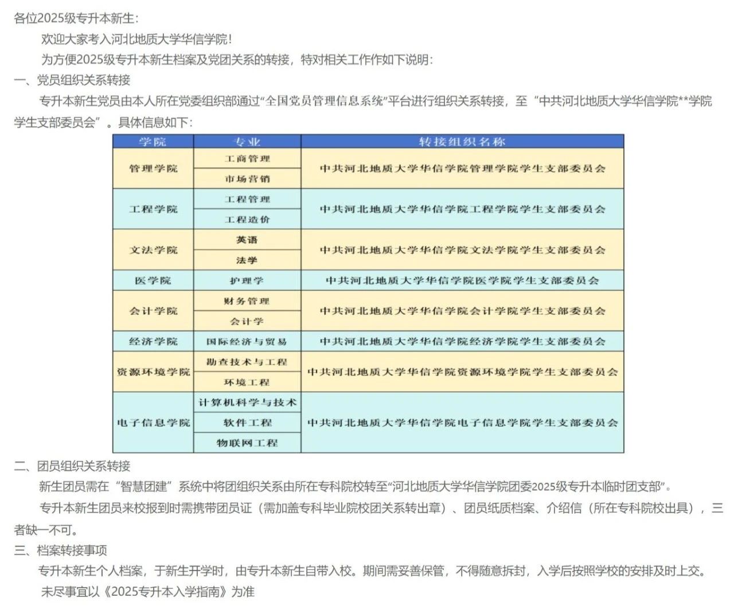Click the 经济学院 cell
Viewport: 734px width, 613px height.
pos(153,341)
